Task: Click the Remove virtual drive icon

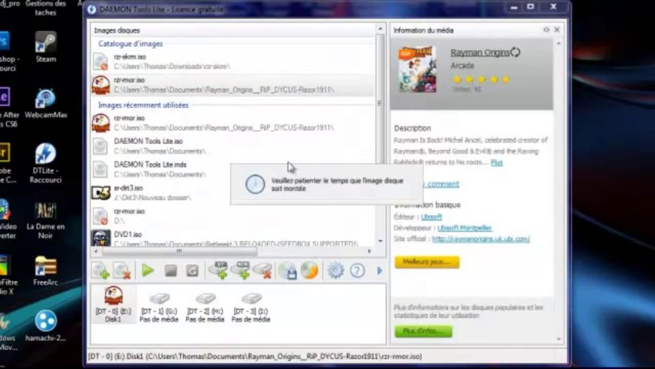Action: [x=262, y=270]
